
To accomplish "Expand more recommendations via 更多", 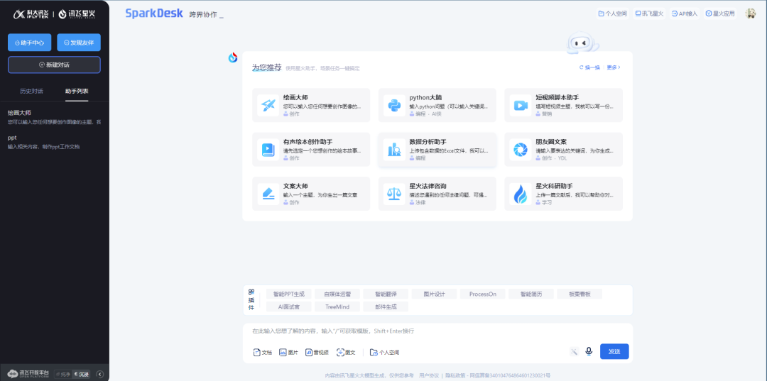I will click(614, 67).
